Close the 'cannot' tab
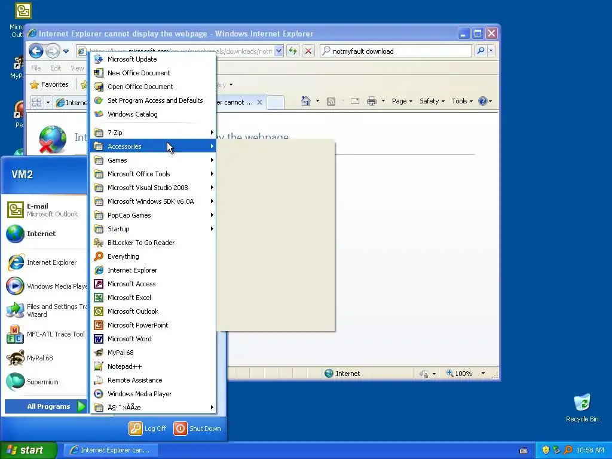The height and width of the screenshot is (459, 612). click(x=259, y=102)
